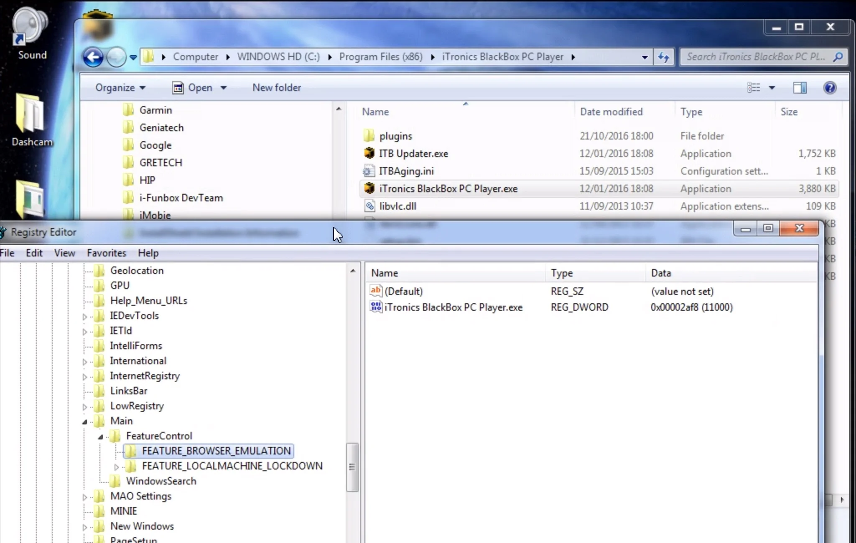Click the ITB Updater.exe application icon
856x543 pixels.
coord(369,153)
